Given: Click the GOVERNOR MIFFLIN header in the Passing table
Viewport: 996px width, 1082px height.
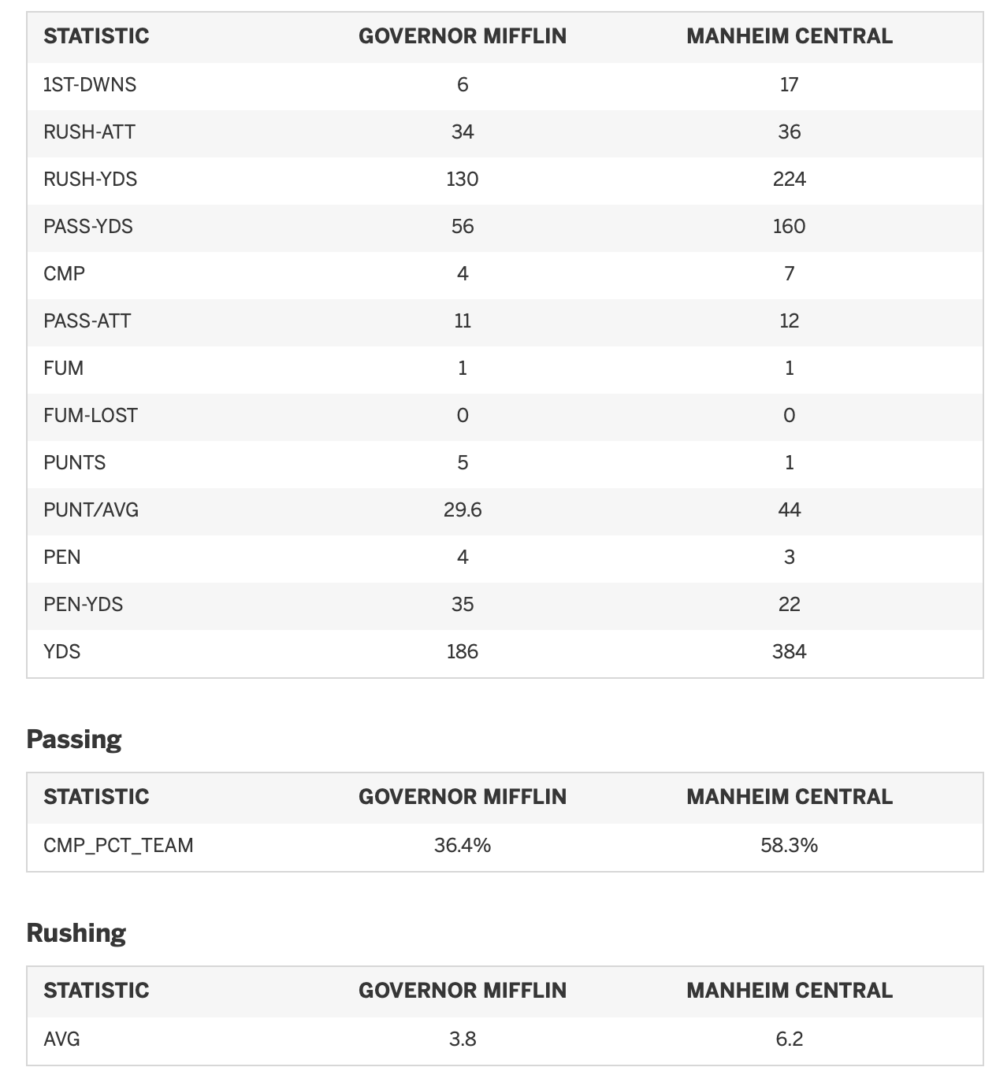Looking at the screenshot, I should pos(463,797).
